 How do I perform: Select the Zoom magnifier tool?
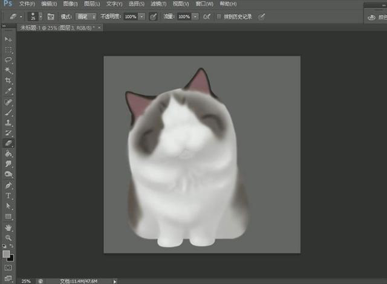tap(8, 238)
